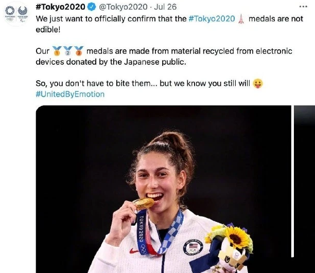Click the Paralympic emblem in the profile picture
This screenshot has width=315, height=273.
pos(23,12)
